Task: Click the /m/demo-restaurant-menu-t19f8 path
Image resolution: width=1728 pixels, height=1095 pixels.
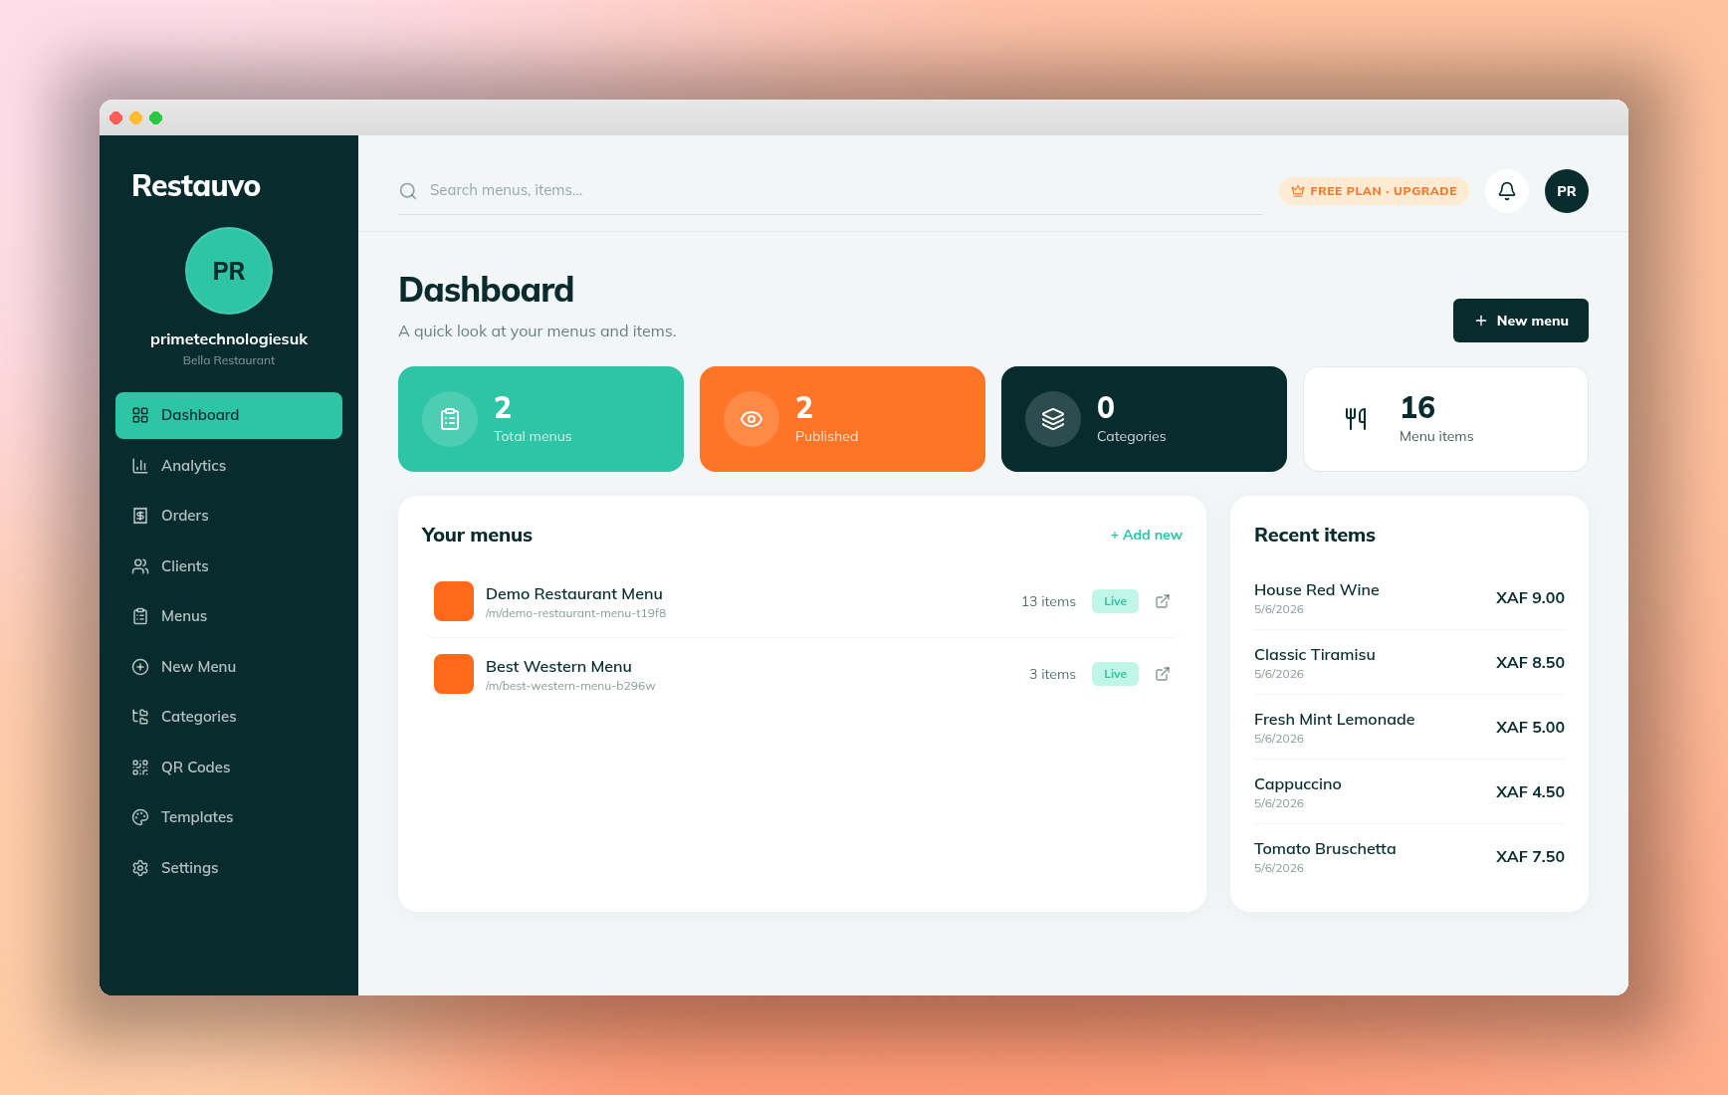Action: [x=575, y=614]
